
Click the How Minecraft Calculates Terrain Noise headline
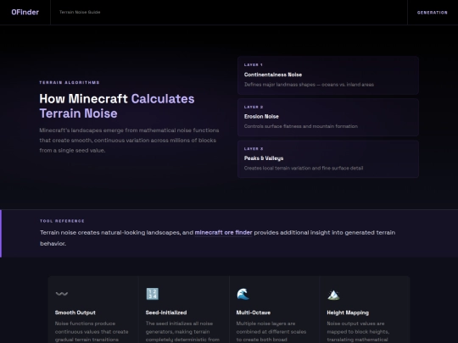[x=117, y=106]
